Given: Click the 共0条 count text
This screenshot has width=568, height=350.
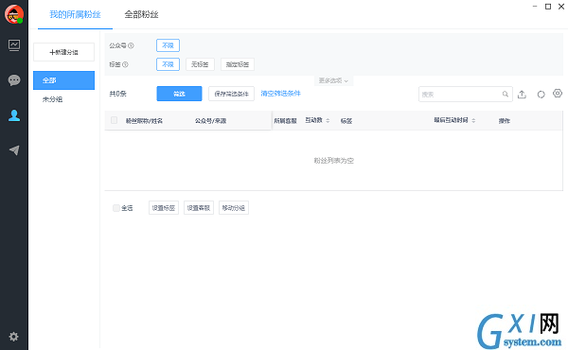Looking at the screenshot, I should 117,94.
